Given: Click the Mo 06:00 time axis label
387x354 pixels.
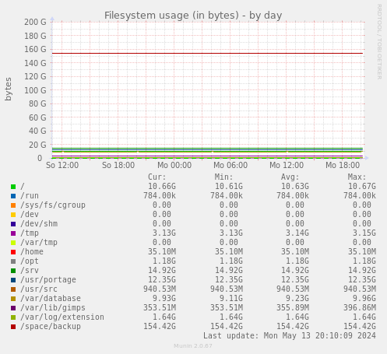Looking at the screenshot, I should pos(230,165).
